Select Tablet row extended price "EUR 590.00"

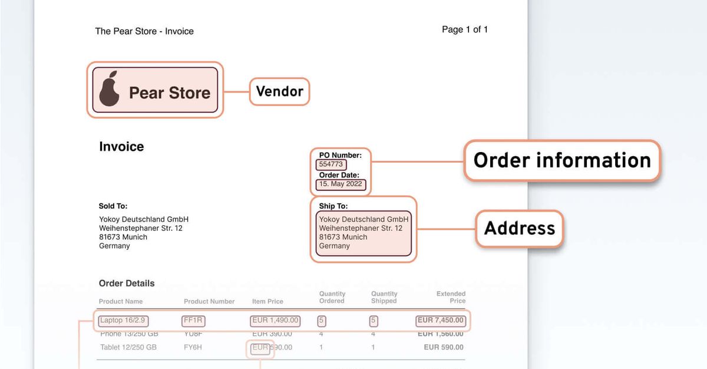click(444, 347)
